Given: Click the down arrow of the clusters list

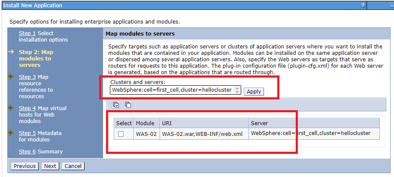Looking at the screenshot, I should (x=237, y=92).
